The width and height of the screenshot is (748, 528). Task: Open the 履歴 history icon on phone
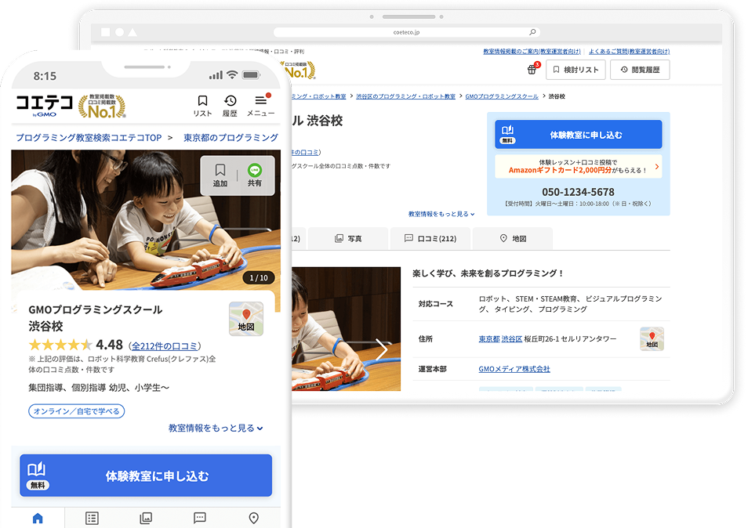point(230,106)
